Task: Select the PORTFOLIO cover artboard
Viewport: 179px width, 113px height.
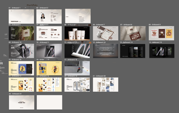Action: pyautogui.click(x=21, y=16)
